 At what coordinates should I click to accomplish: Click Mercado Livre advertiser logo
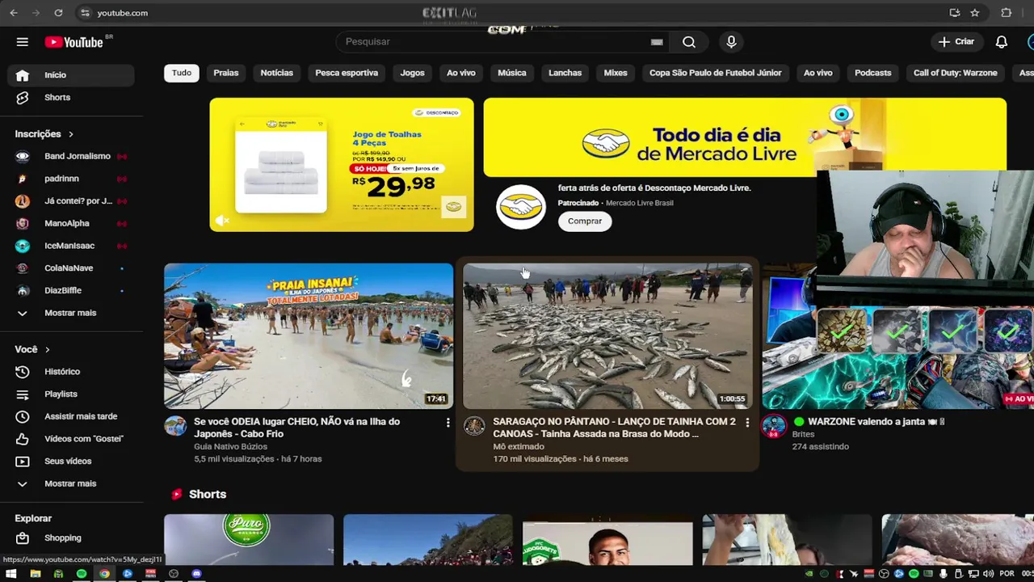521,208
